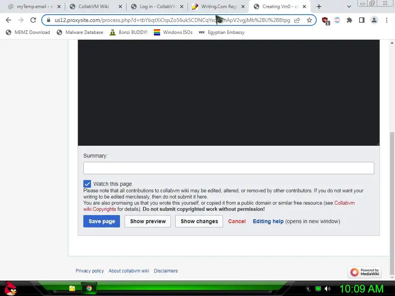Click the Show changes button

199,221
